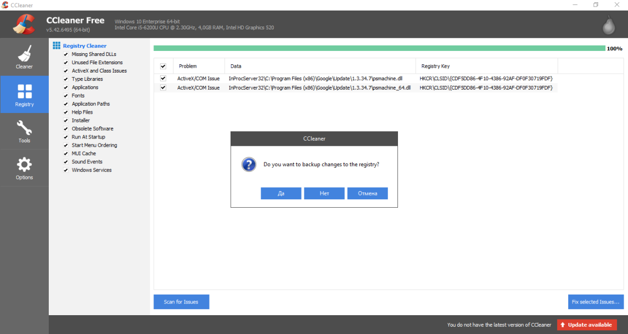Image resolution: width=628 pixels, height=334 pixels.
Task: Open the Options gear section
Action: click(24, 168)
